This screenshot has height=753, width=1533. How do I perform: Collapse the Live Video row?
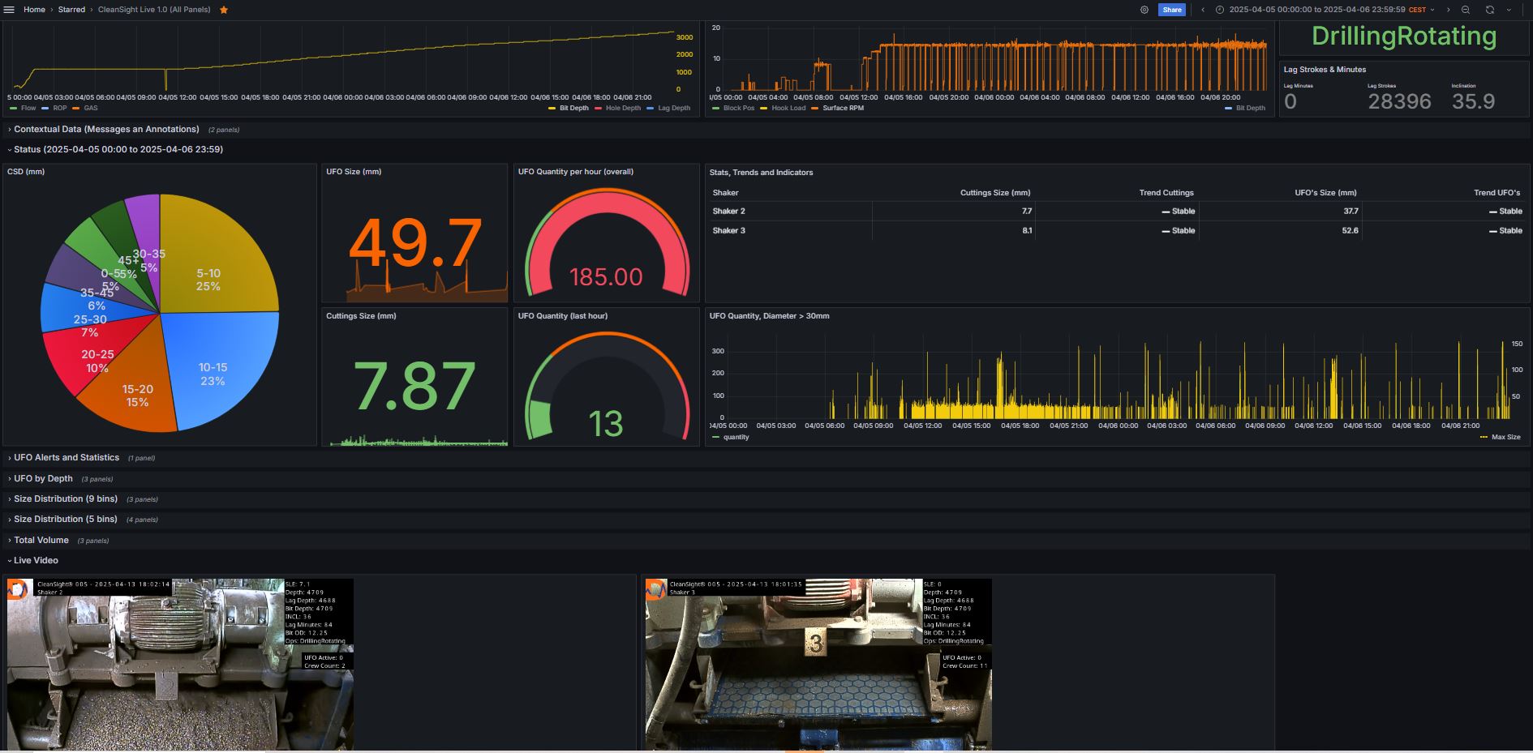(36, 560)
